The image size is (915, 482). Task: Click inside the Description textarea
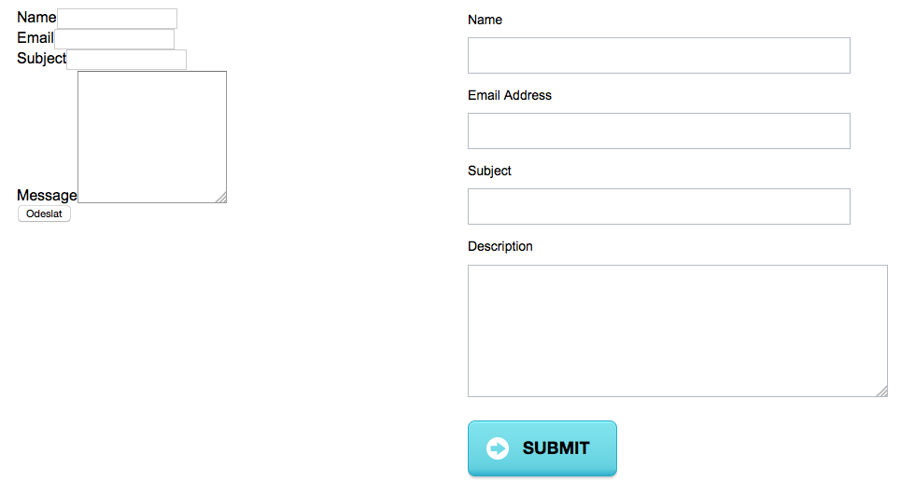point(677,330)
